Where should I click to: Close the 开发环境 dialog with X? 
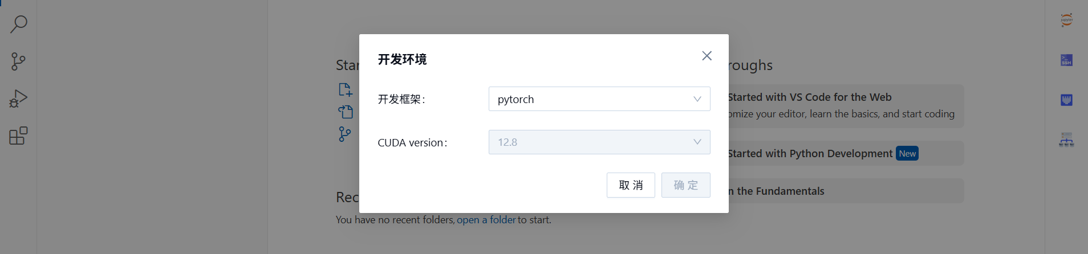click(x=707, y=56)
